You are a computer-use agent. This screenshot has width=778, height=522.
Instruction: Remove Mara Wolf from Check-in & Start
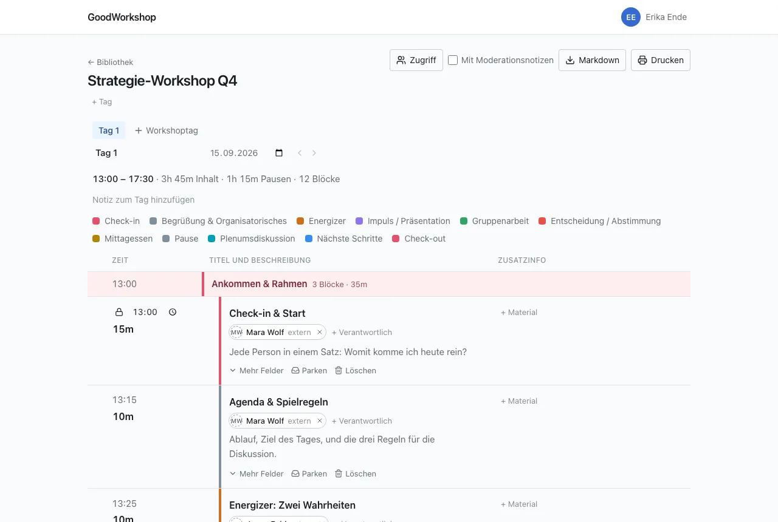pyautogui.click(x=320, y=332)
